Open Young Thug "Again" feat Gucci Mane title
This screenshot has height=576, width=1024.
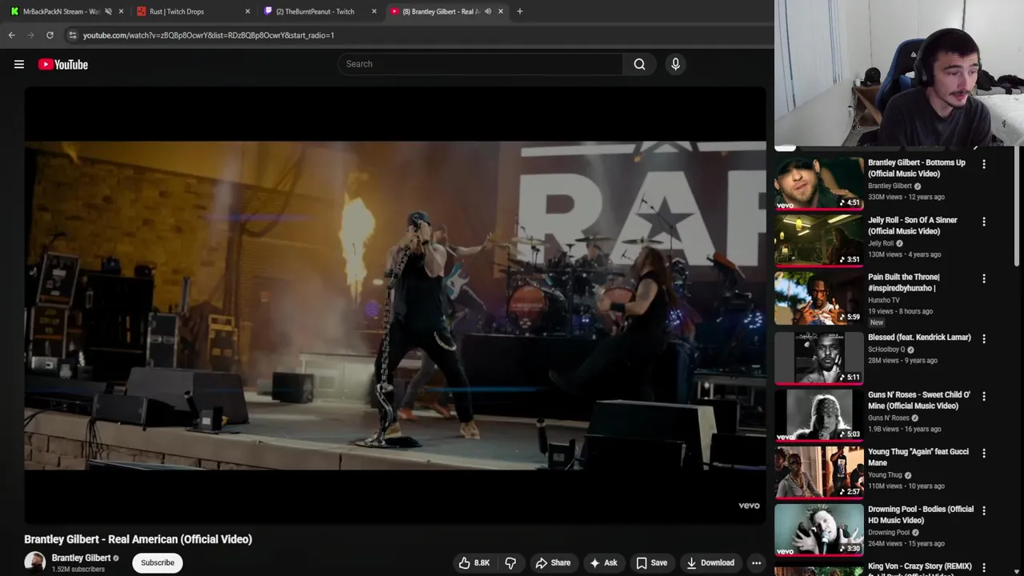[918, 457]
